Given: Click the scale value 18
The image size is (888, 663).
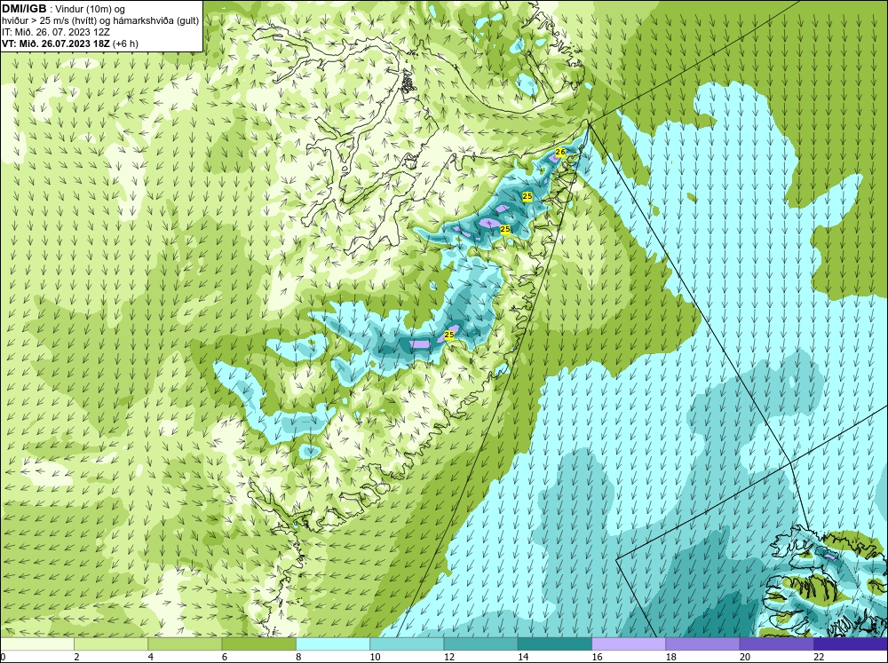Looking at the screenshot, I should click(670, 657).
